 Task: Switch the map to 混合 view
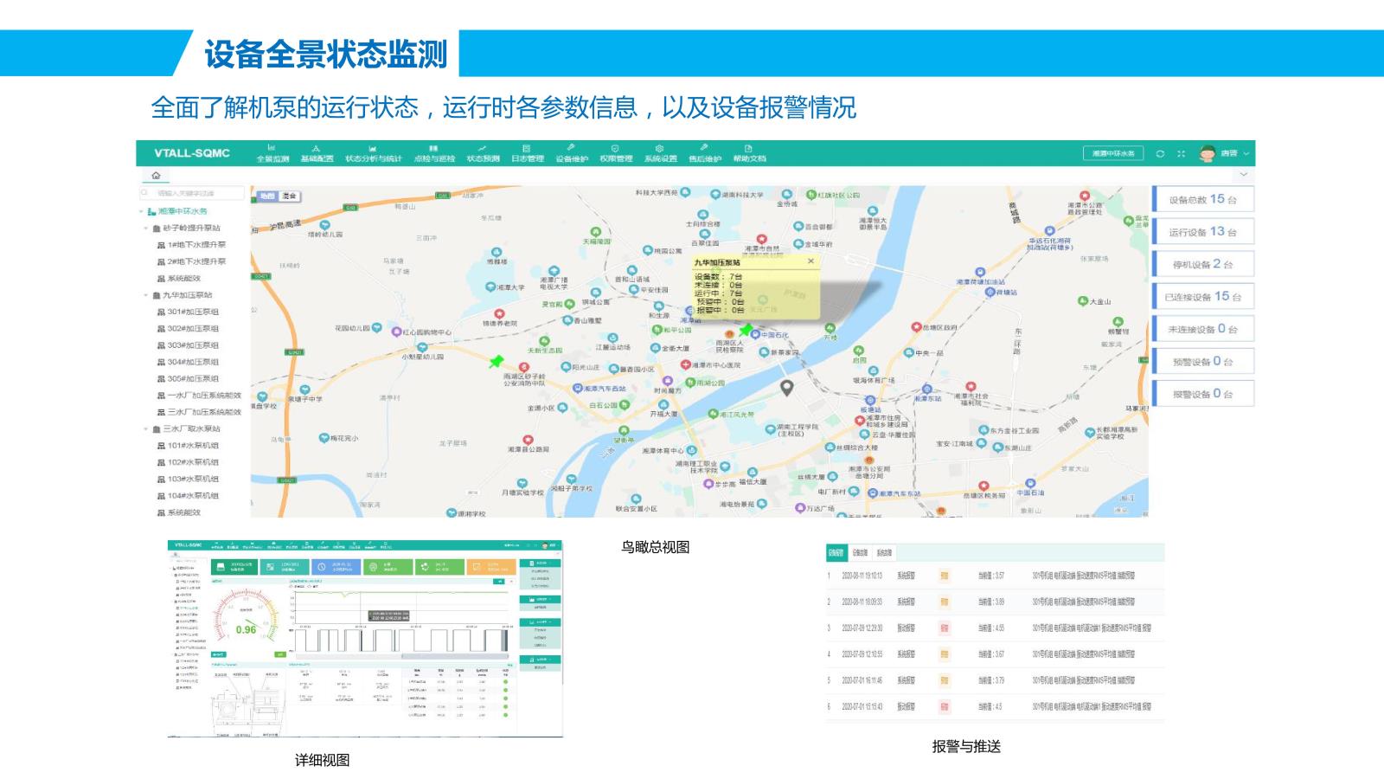289,196
